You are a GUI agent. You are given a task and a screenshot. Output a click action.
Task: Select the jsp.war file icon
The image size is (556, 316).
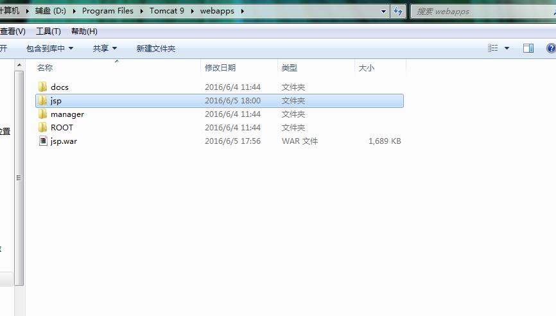(x=43, y=141)
